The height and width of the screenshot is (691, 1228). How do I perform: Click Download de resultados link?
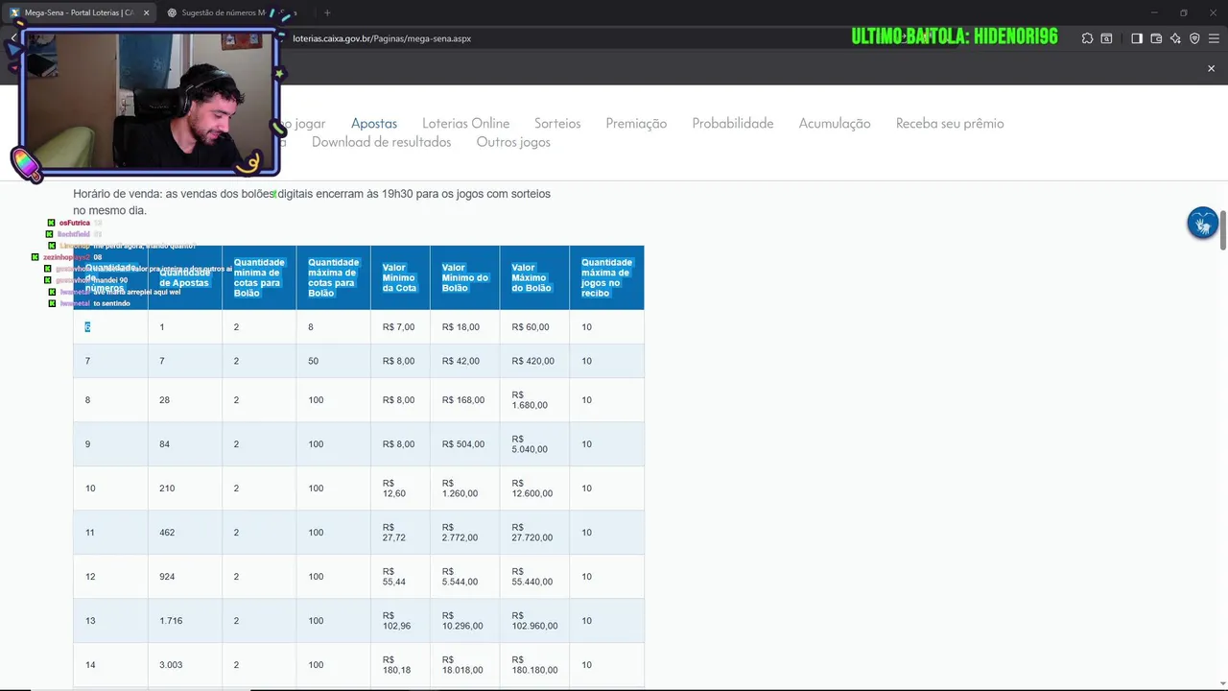(x=381, y=142)
